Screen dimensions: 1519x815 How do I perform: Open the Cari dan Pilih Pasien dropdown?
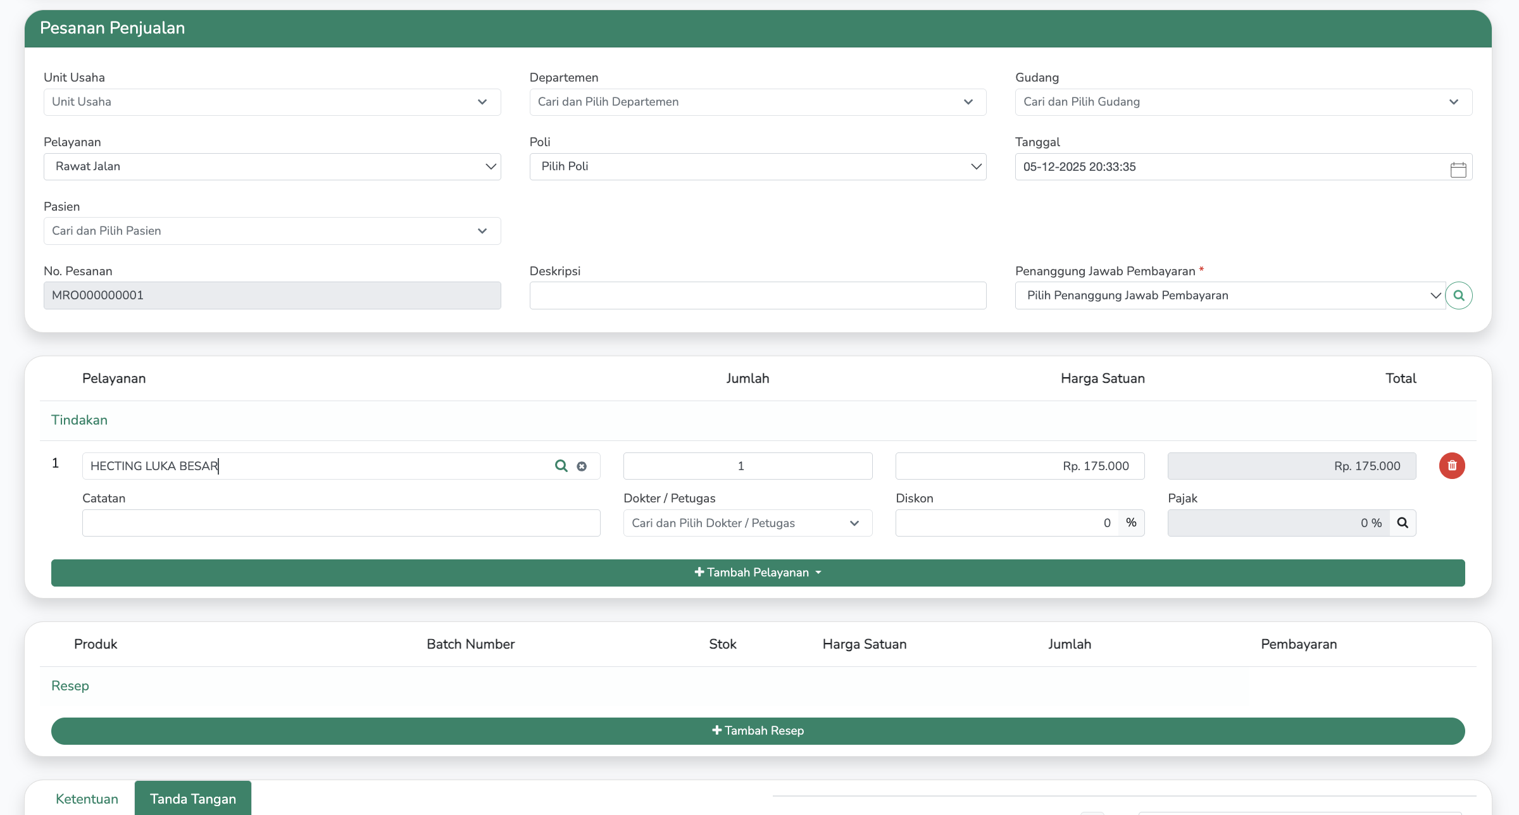coord(272,231)
